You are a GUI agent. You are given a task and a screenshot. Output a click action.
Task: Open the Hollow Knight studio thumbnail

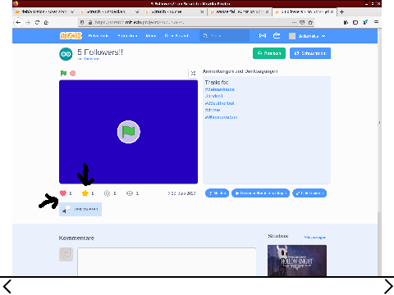click(297, 261)
